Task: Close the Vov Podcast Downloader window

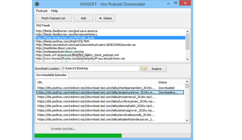Action: 185,3
